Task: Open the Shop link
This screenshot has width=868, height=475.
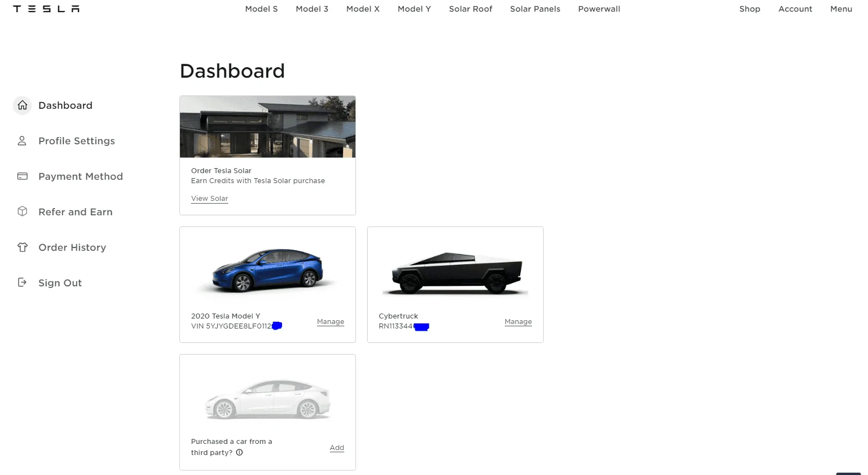Action: pyautogui.click(x=750, y=9)
